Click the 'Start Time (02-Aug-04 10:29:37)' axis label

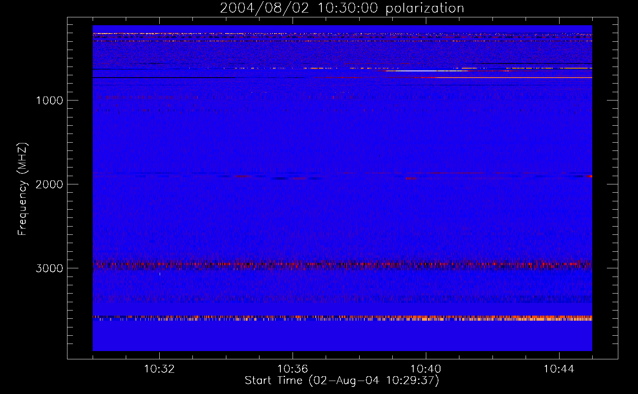pyautogui.click(x=342, y=380)
